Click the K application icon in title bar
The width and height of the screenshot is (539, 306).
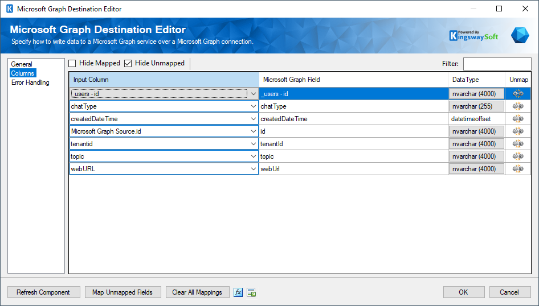pyautogui.click(x=10, y=9)
